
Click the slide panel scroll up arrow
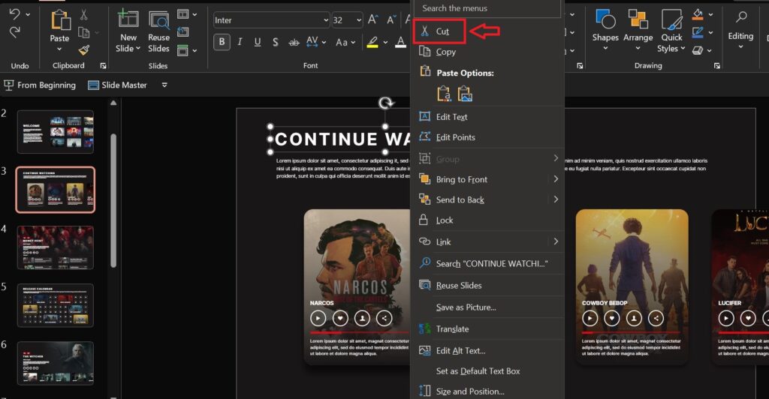pos(113,103)
